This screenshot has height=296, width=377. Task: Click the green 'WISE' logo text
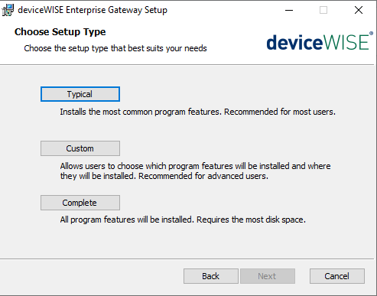pos(346,42)
